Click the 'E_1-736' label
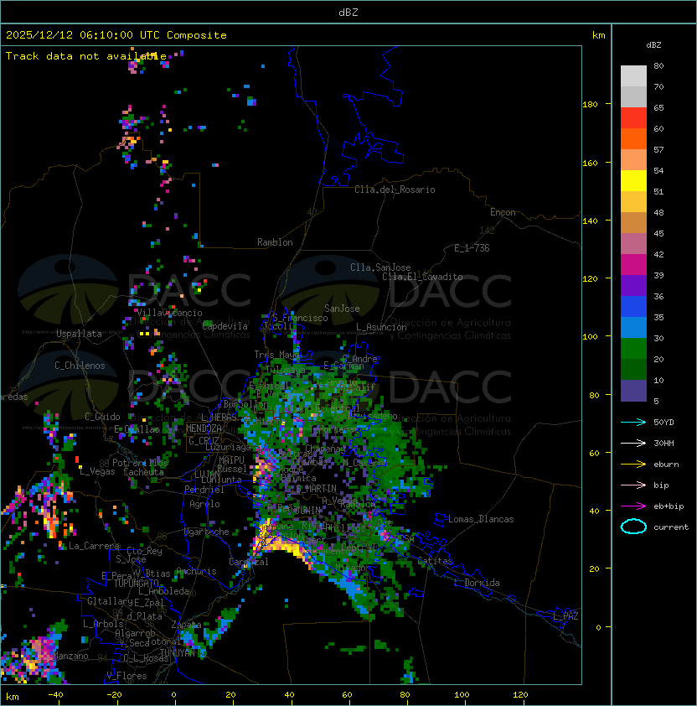Image resolution: width=697 pixels, height=706 pixels. point(472,248)
